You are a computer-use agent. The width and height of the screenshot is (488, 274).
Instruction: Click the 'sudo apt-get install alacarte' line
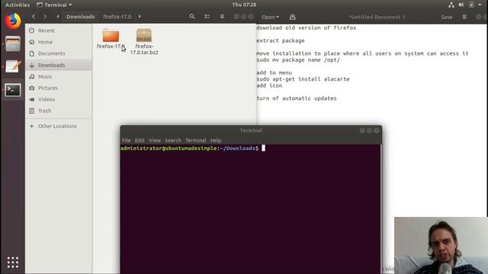(x=303, y=79)
